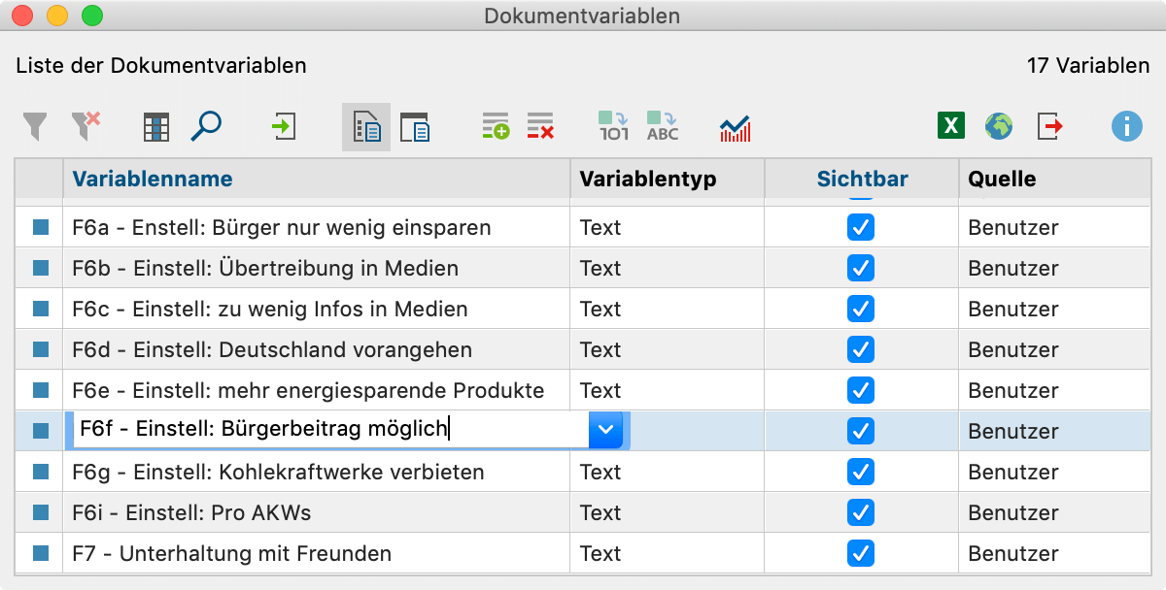Click the blue square marker for F6b row
The width and height of the screenshot is (1166, 590).
point(41,268)
